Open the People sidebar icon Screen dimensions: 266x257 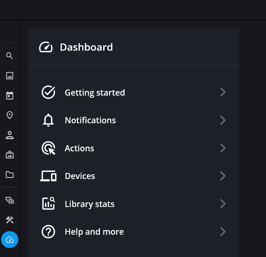(x=10, y=135)
